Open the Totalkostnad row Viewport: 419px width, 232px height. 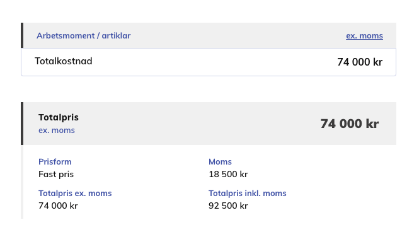click(x=209, y=62)
